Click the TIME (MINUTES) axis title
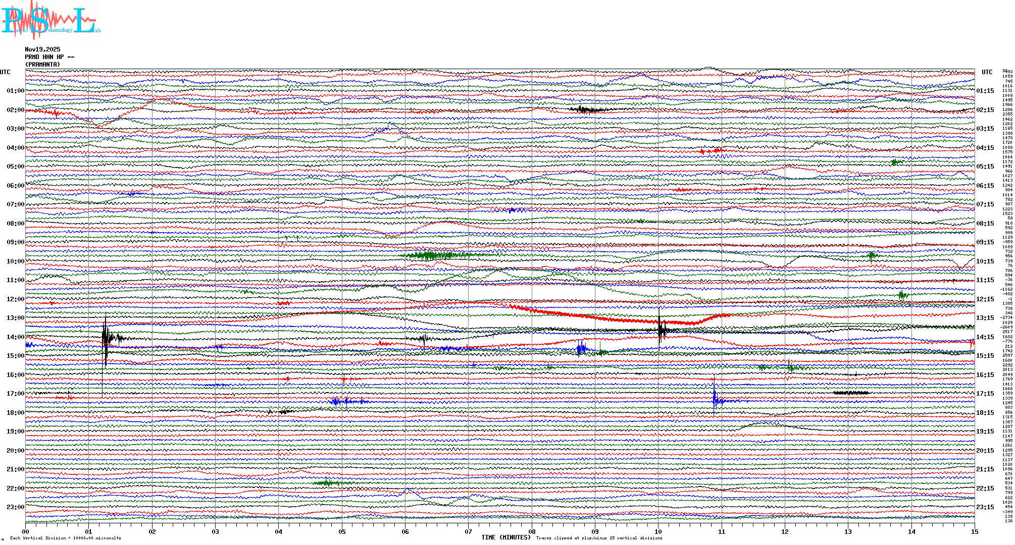The image size is (1015, 545). 505,537
